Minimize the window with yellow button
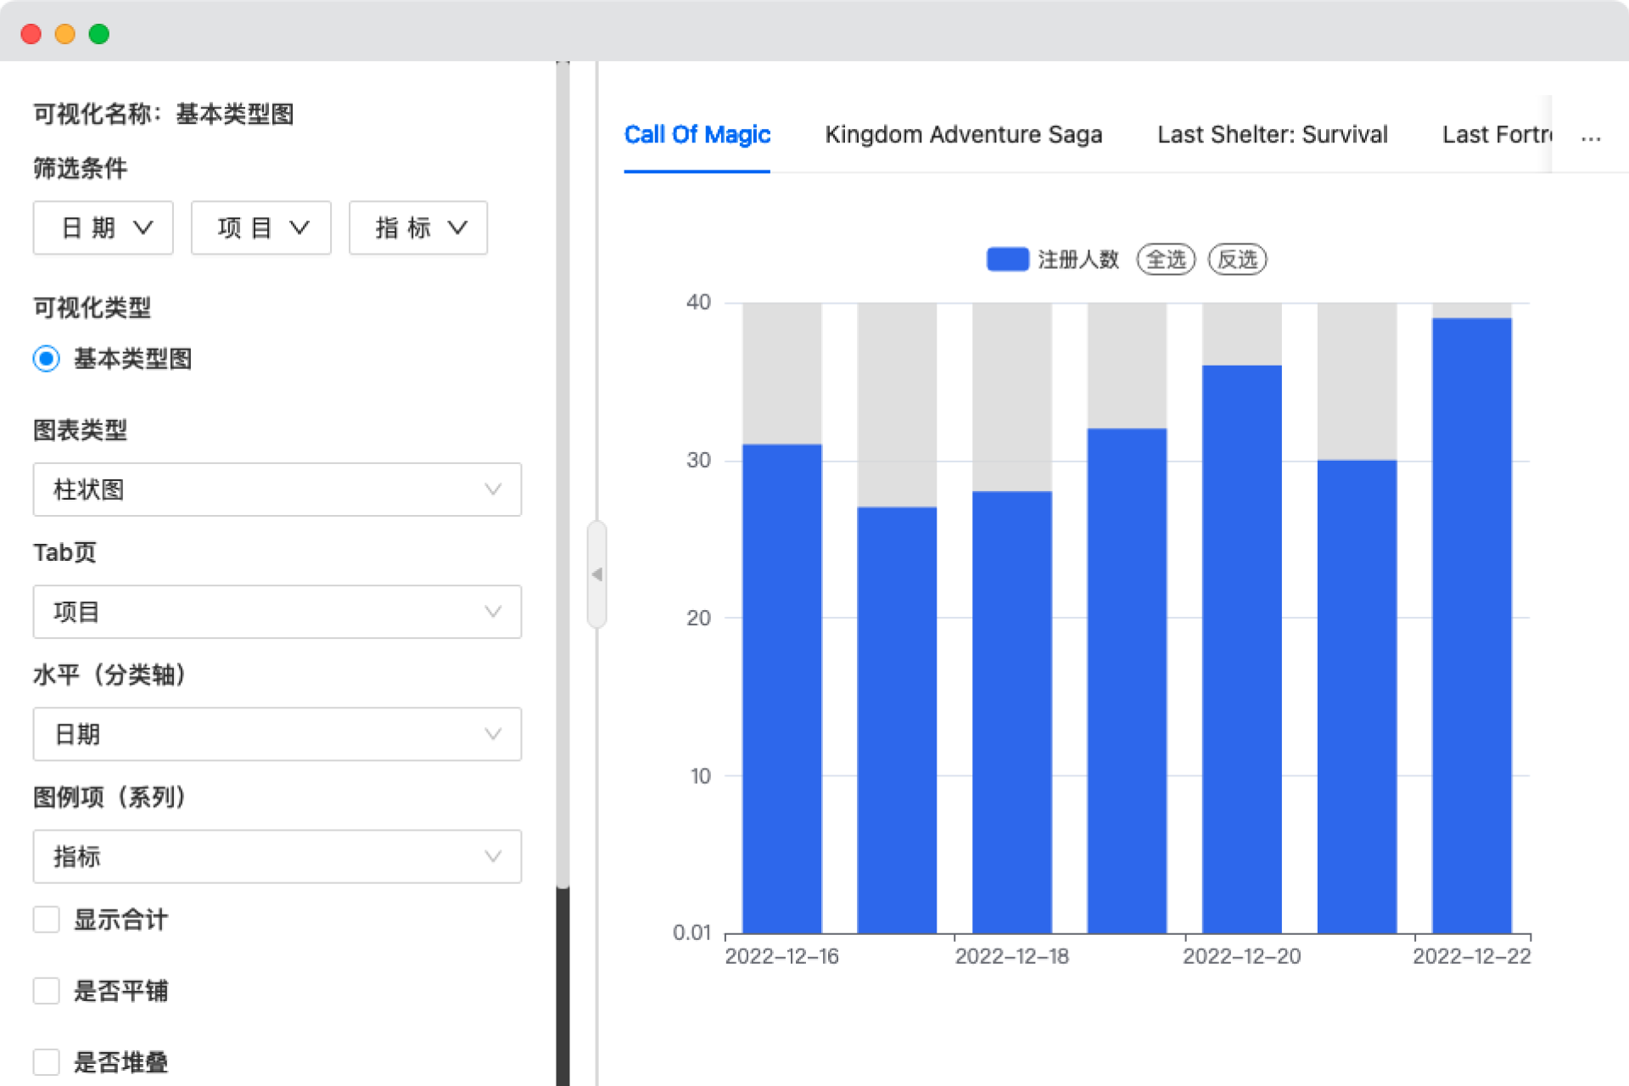The width and height of the screenshot is (1629, 1086). pyautogui.click(x=65, y=34)
